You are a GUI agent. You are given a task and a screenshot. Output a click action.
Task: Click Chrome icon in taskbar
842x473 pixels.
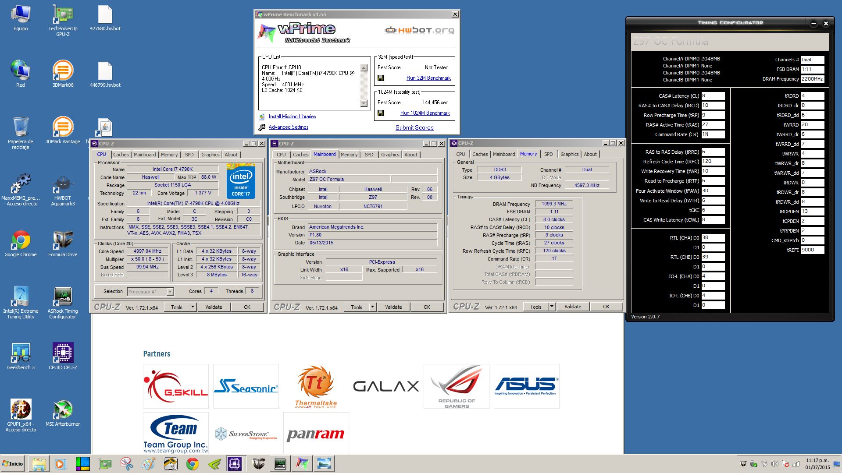coord(193,463)
